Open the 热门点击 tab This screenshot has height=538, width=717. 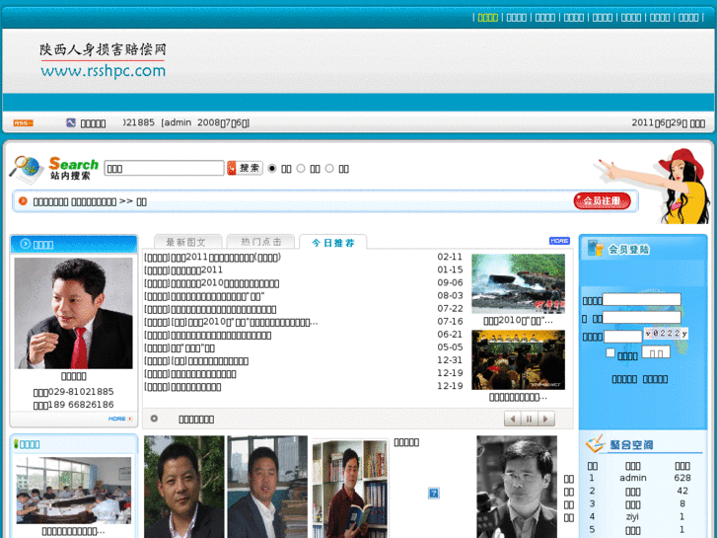260,242
